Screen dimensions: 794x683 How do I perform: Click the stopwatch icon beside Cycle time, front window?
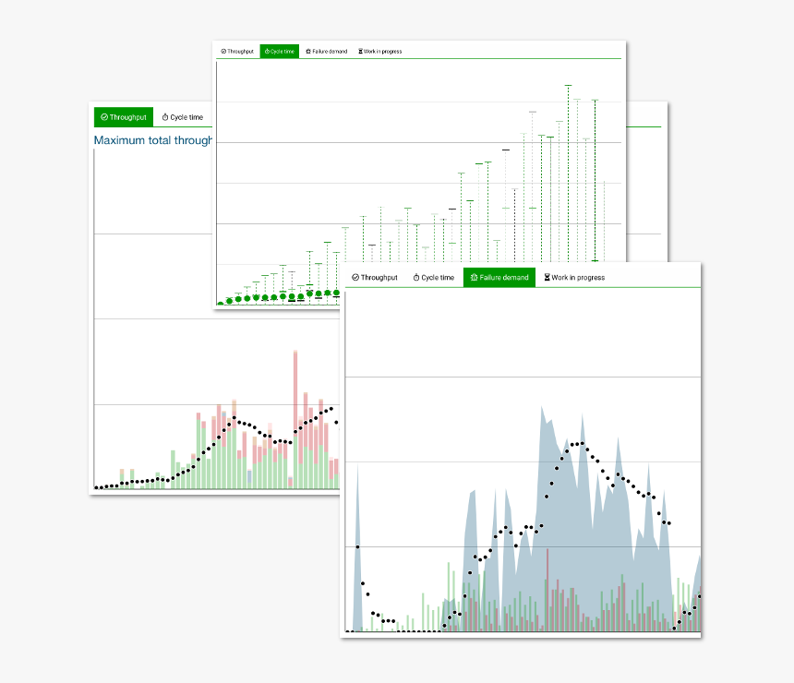[416, 278]
